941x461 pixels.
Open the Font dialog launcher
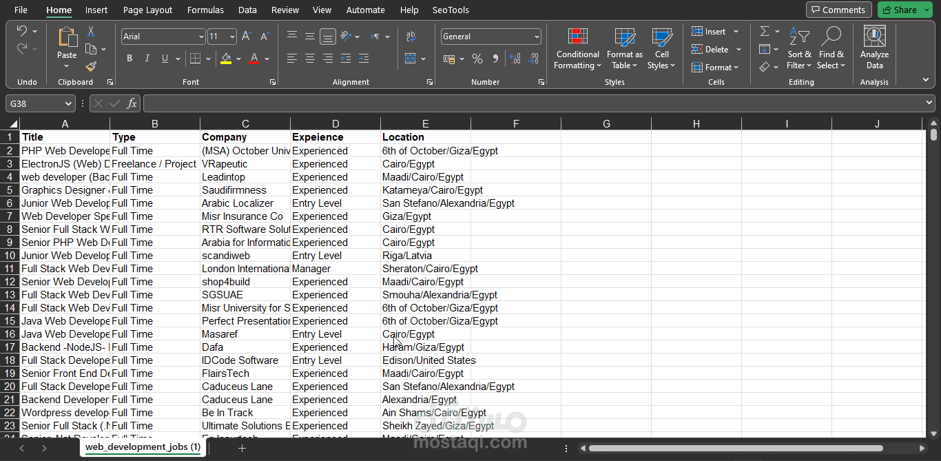click(x=273, y=82)
